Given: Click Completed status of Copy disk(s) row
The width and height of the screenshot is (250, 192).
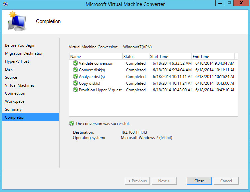Looking at the screenshot, I should click(x=136, y=83).
